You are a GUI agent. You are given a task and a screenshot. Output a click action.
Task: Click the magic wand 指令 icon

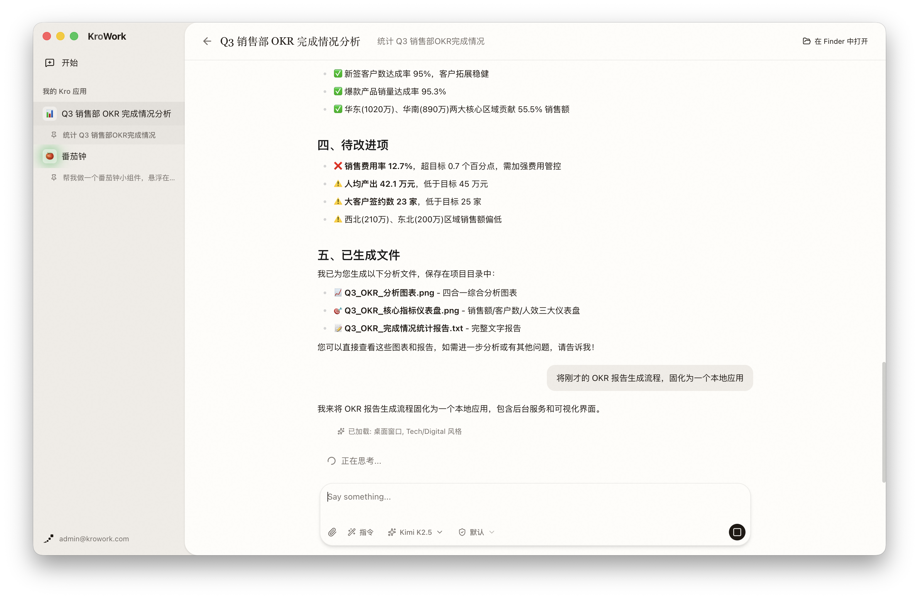[351, 532]
